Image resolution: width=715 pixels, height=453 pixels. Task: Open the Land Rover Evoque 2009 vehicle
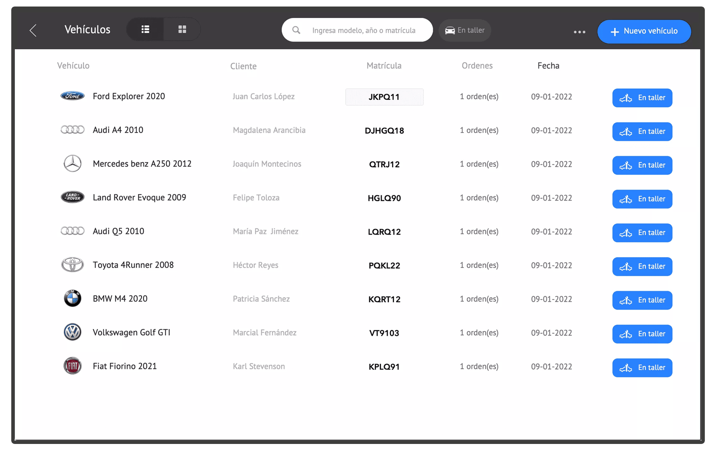(140, 197)
